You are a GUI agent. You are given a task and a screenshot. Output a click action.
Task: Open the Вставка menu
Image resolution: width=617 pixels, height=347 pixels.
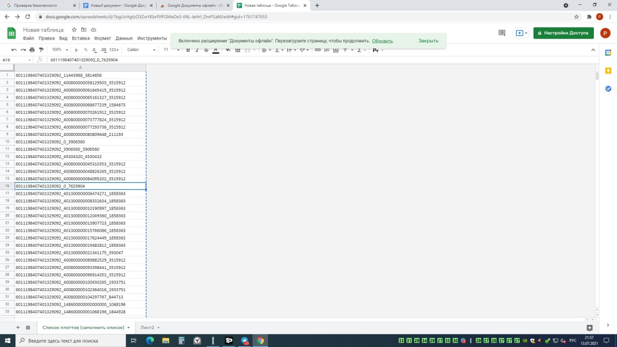pos(80,38)
